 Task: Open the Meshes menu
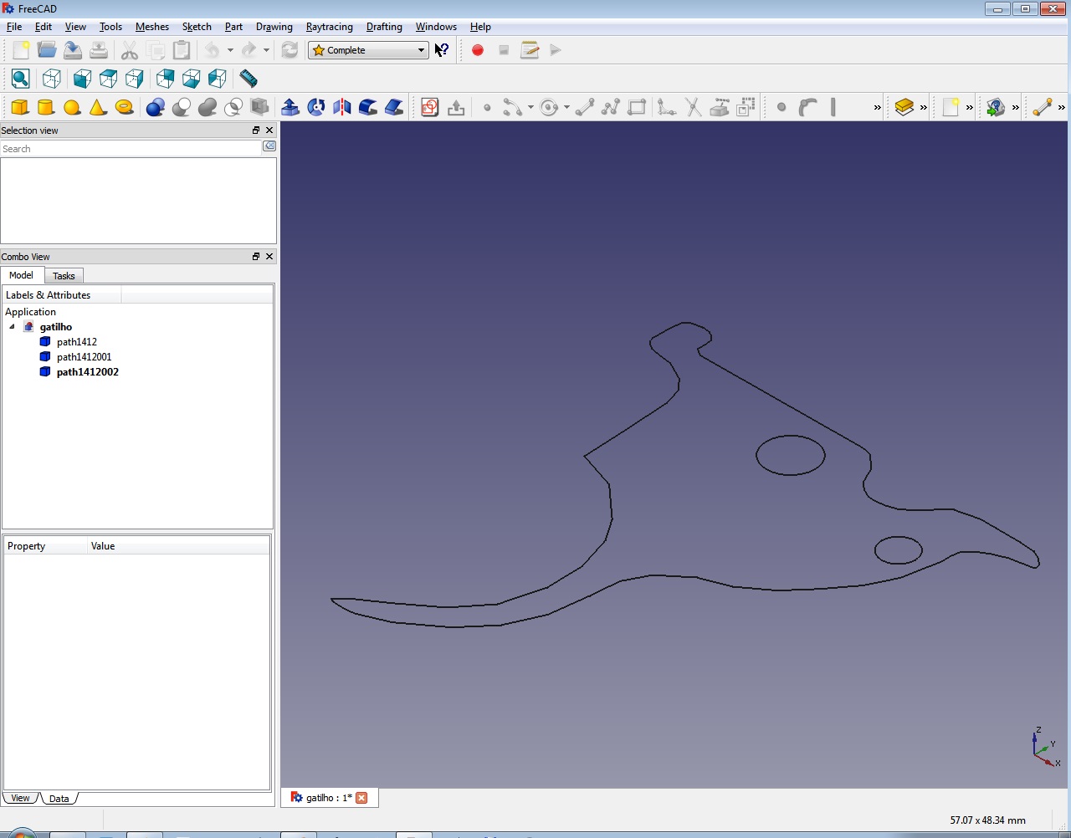(152, 27)
